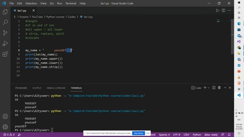Open the Explorer view in activity bar

coord(5,12)
